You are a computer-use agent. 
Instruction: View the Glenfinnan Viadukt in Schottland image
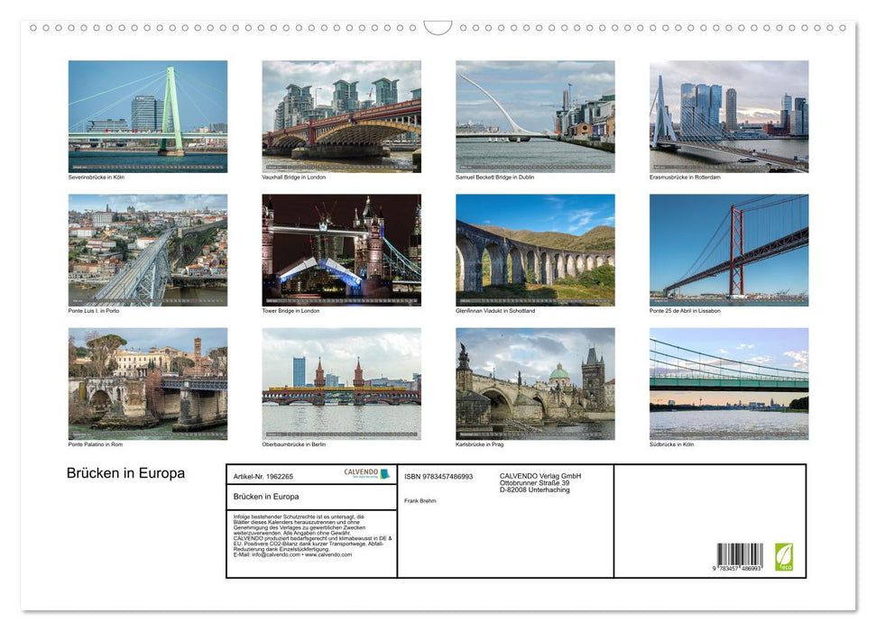535,250
